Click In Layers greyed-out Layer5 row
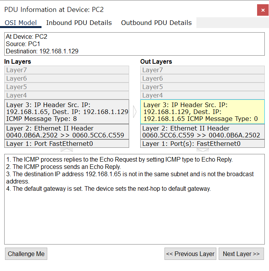The height and width of the screenshot is (271, 269). click(x=66, y=87)
